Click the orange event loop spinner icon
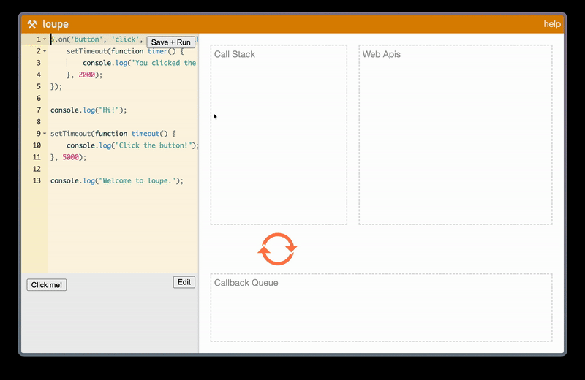The height and width of the screenshot is (380, 585). [278, 249]
